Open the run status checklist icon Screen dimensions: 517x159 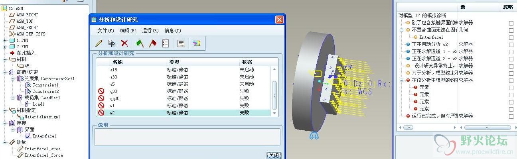[x=166, y=43]
